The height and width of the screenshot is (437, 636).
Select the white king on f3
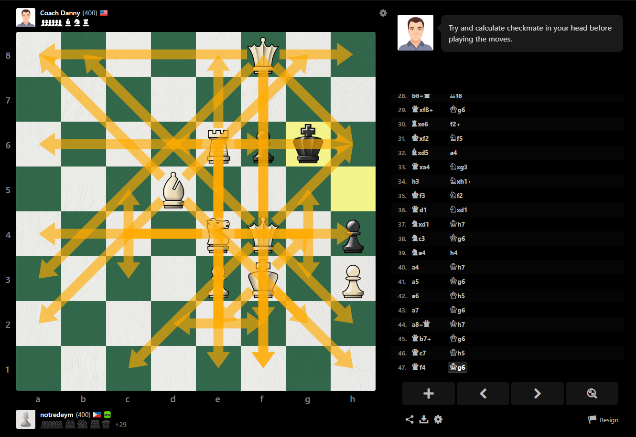263,279
